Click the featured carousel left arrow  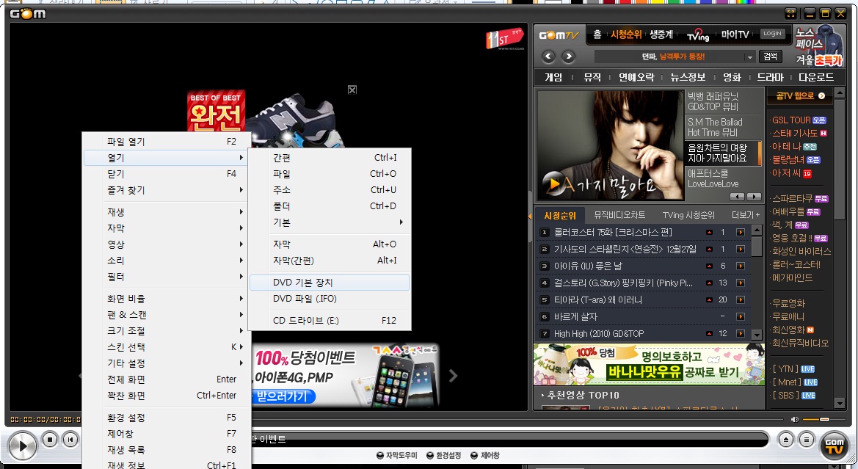click(738, 197)
